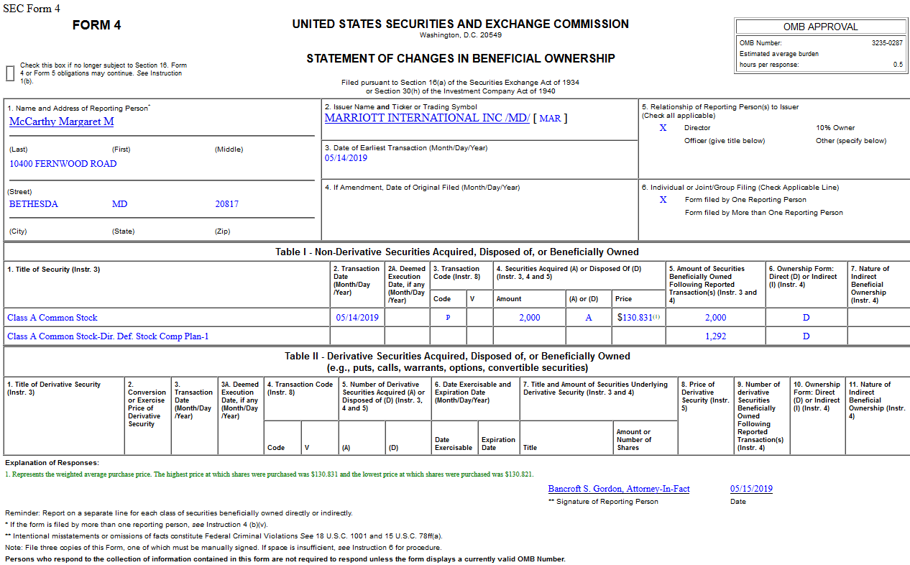Click the MAR ticker symbol link
The image size is (910, 565).
coord(552,117)
